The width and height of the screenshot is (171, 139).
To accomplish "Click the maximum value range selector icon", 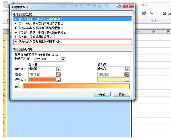I will tap(127, 74).
